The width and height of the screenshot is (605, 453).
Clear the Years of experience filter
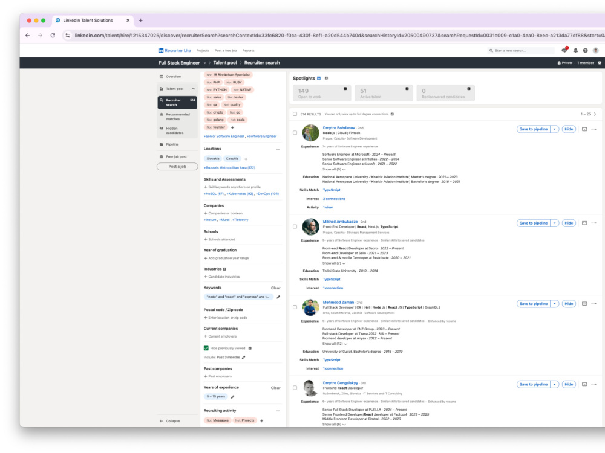pos(275,388)
